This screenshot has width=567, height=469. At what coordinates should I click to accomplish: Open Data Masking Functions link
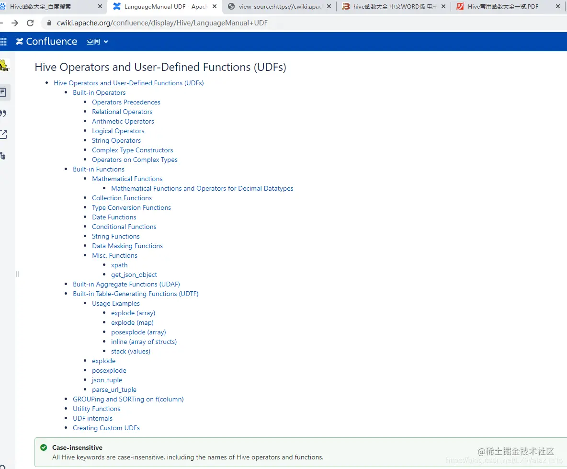127,246
